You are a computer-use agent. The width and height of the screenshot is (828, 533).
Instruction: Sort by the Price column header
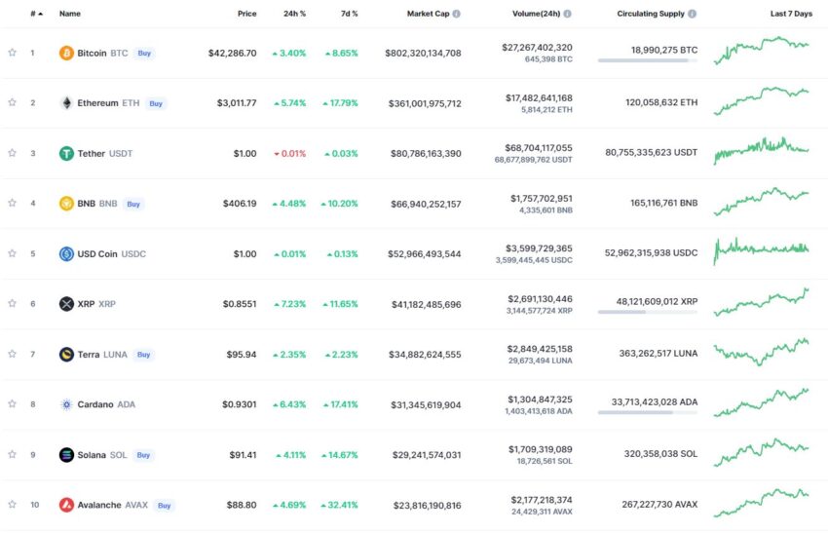click(x=246, y=14)
